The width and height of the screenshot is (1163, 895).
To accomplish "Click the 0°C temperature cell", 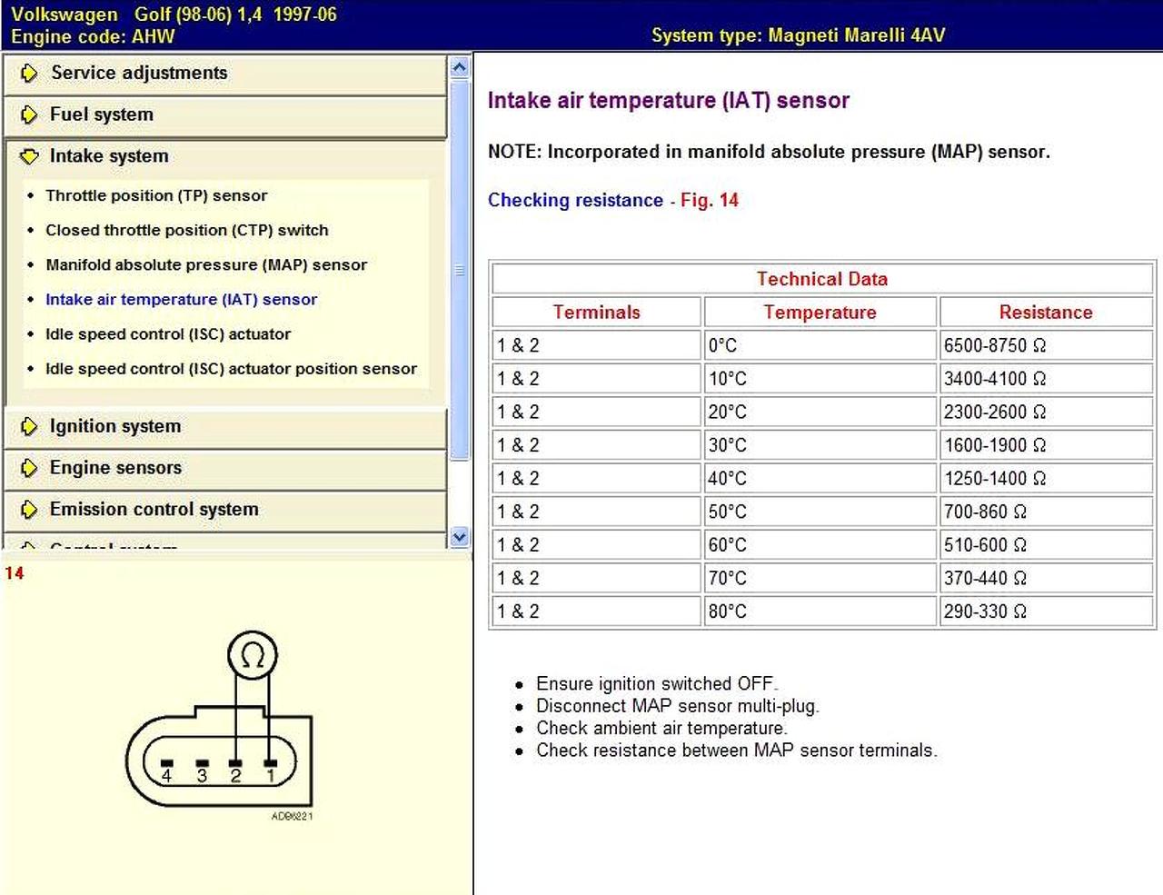I will point(820,345).
